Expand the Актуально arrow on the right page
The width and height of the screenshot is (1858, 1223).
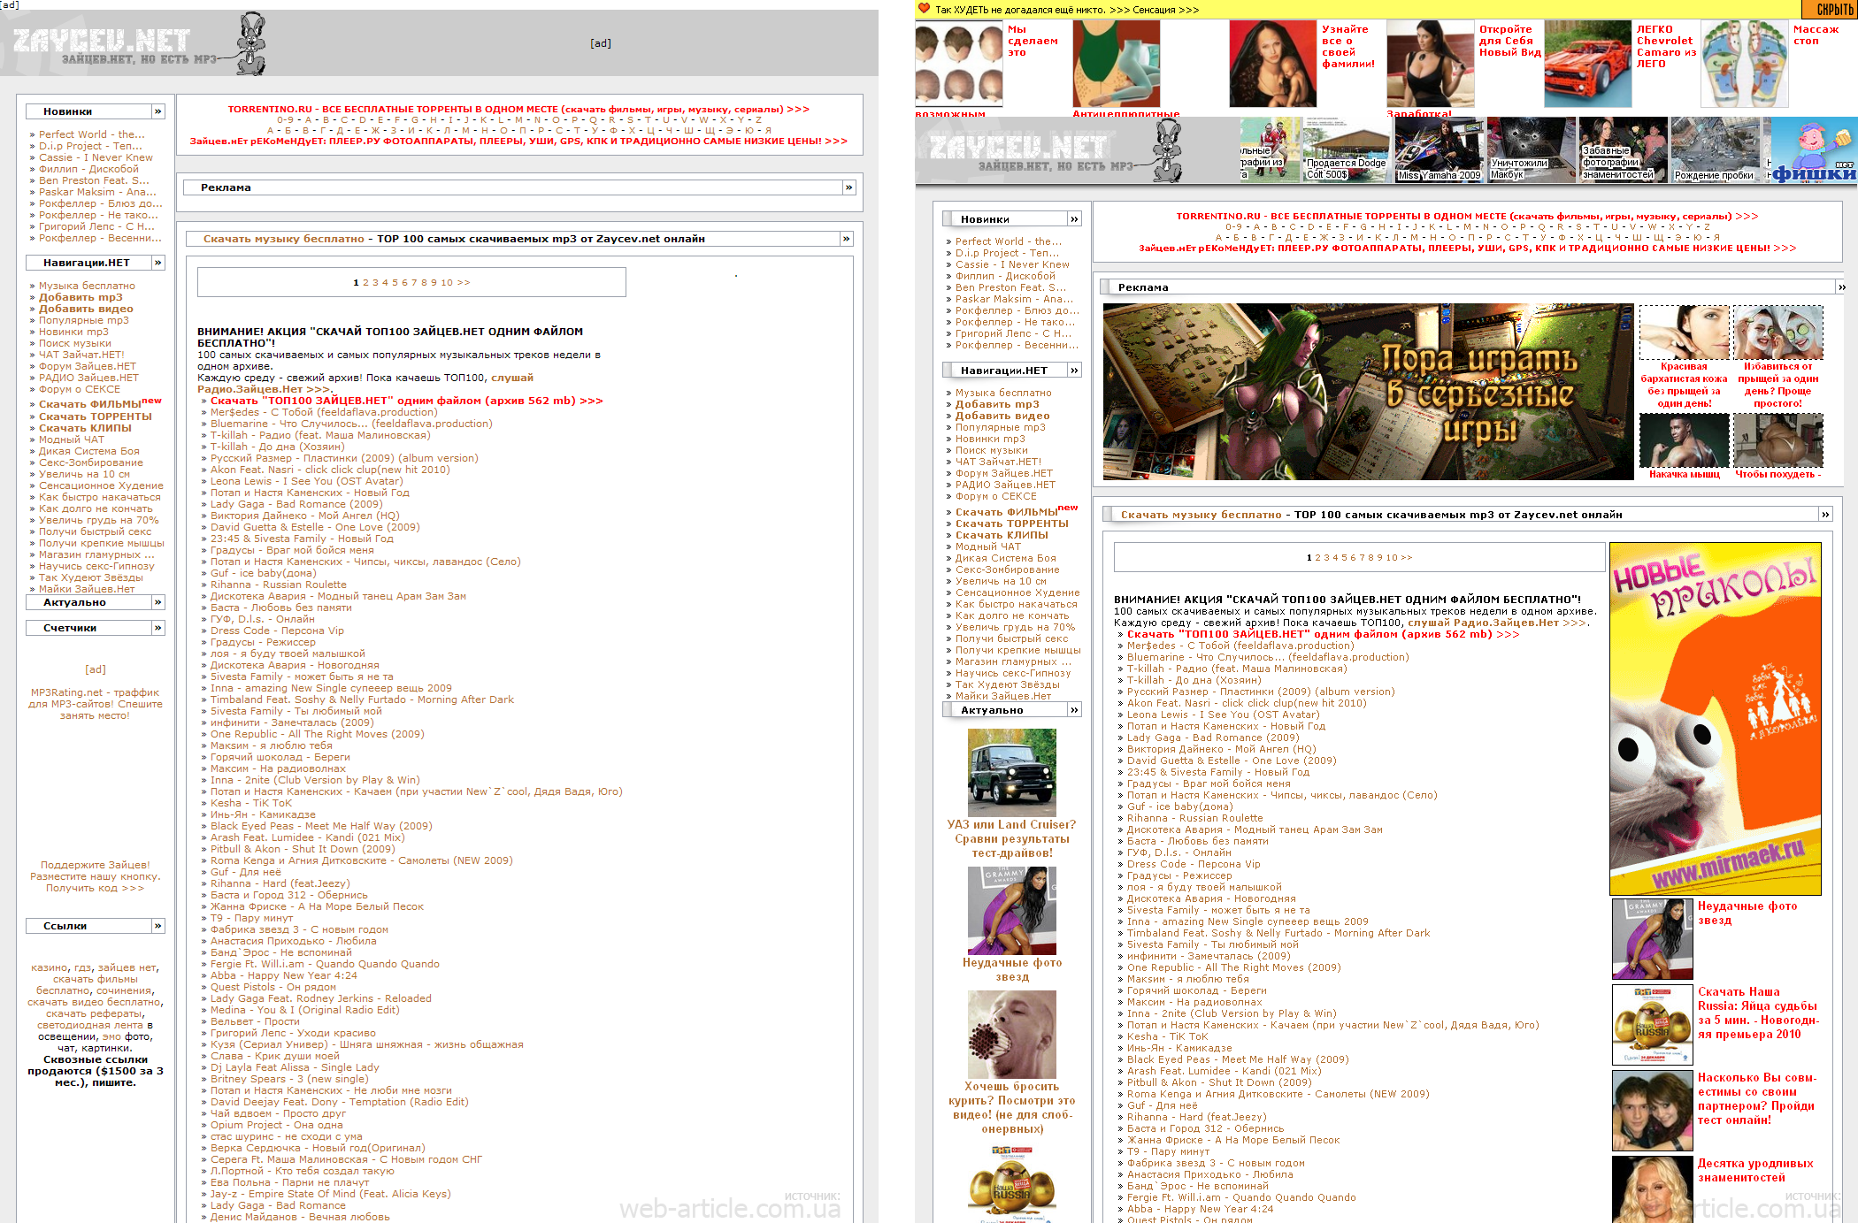(1075, 710)
